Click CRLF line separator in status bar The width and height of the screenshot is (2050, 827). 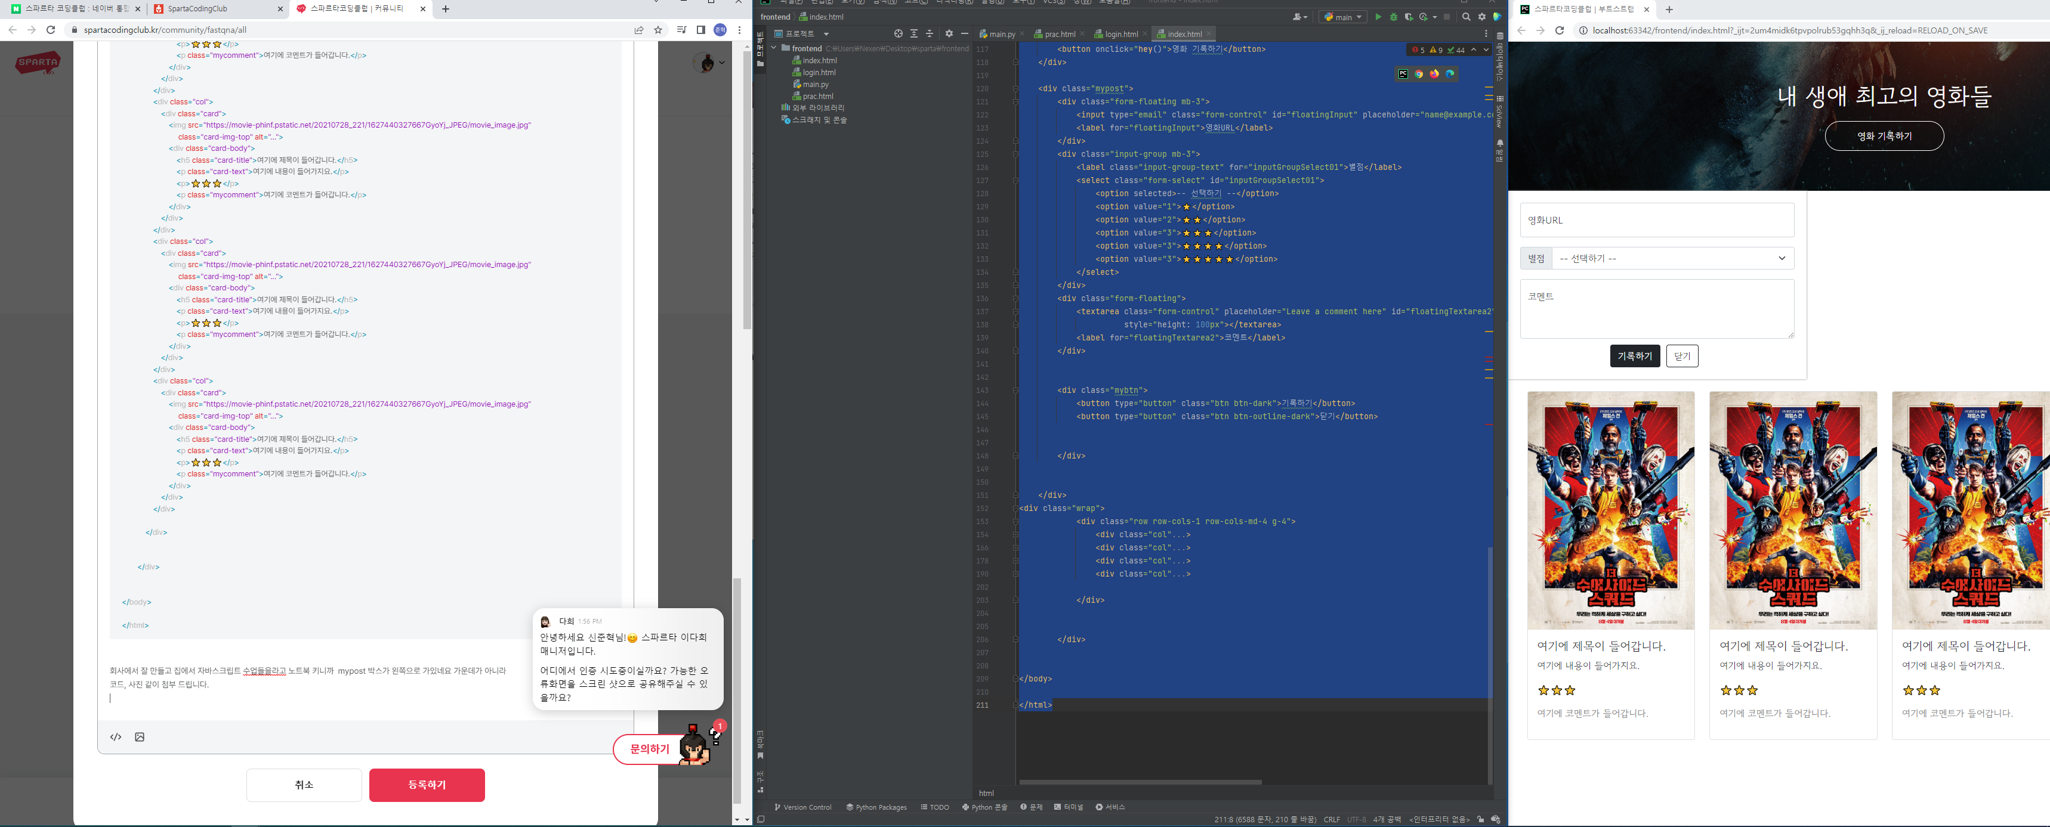(x=1332, y=819)
